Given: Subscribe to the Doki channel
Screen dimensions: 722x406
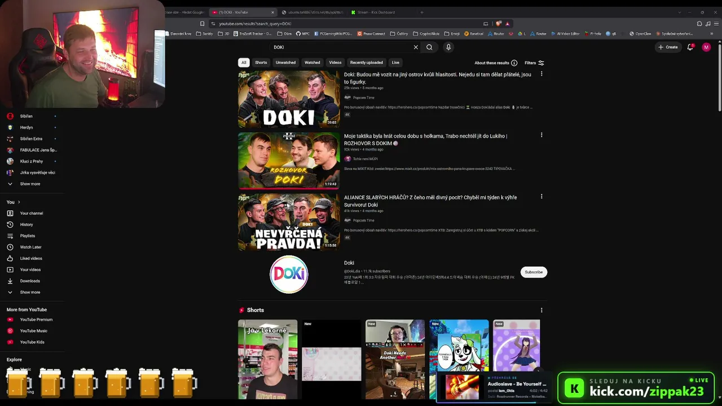Looking at the screenshot, I should [534, 272].
